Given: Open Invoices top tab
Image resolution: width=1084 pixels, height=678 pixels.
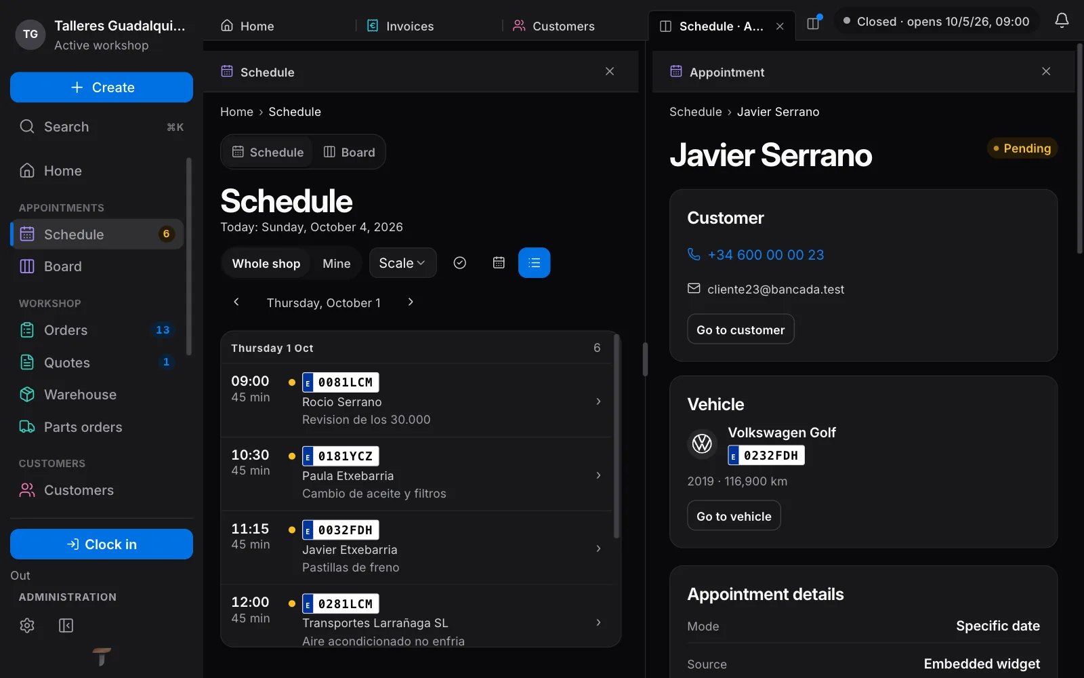Looking at the screenshot, I should (x=400, y=26).
